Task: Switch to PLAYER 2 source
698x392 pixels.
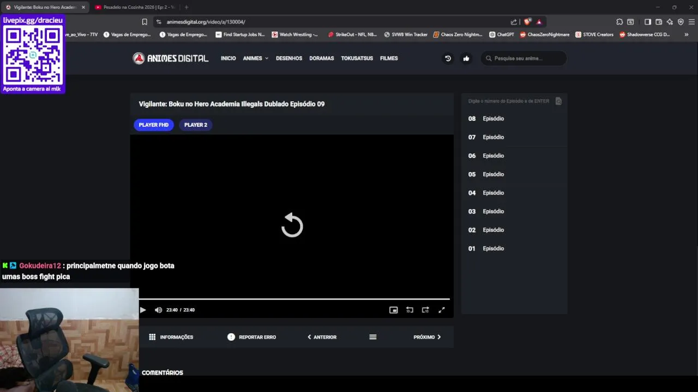Action: (x=196, y=125)
